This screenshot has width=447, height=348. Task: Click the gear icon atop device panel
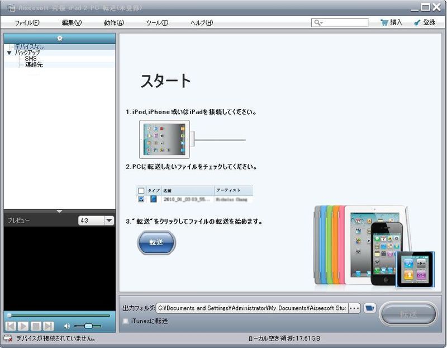60,38
